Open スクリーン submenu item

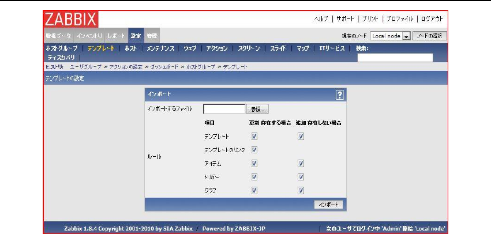coord(249,48)
